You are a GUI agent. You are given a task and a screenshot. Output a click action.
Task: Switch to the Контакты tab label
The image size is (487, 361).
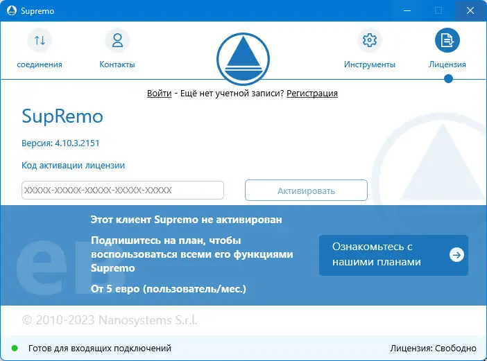point(117,64)
